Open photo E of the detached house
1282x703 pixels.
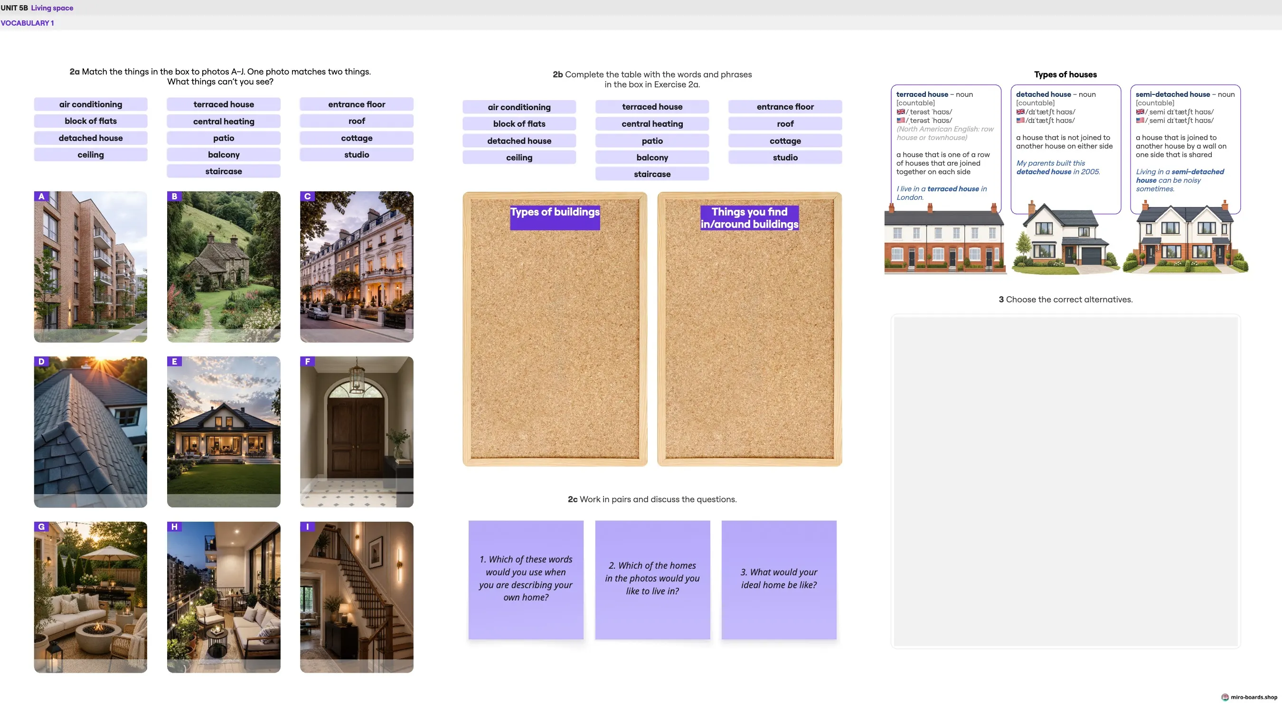224,432
